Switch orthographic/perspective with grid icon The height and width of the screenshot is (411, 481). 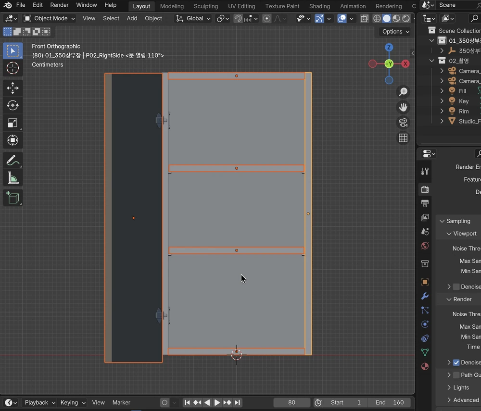(x=403, y=138)
